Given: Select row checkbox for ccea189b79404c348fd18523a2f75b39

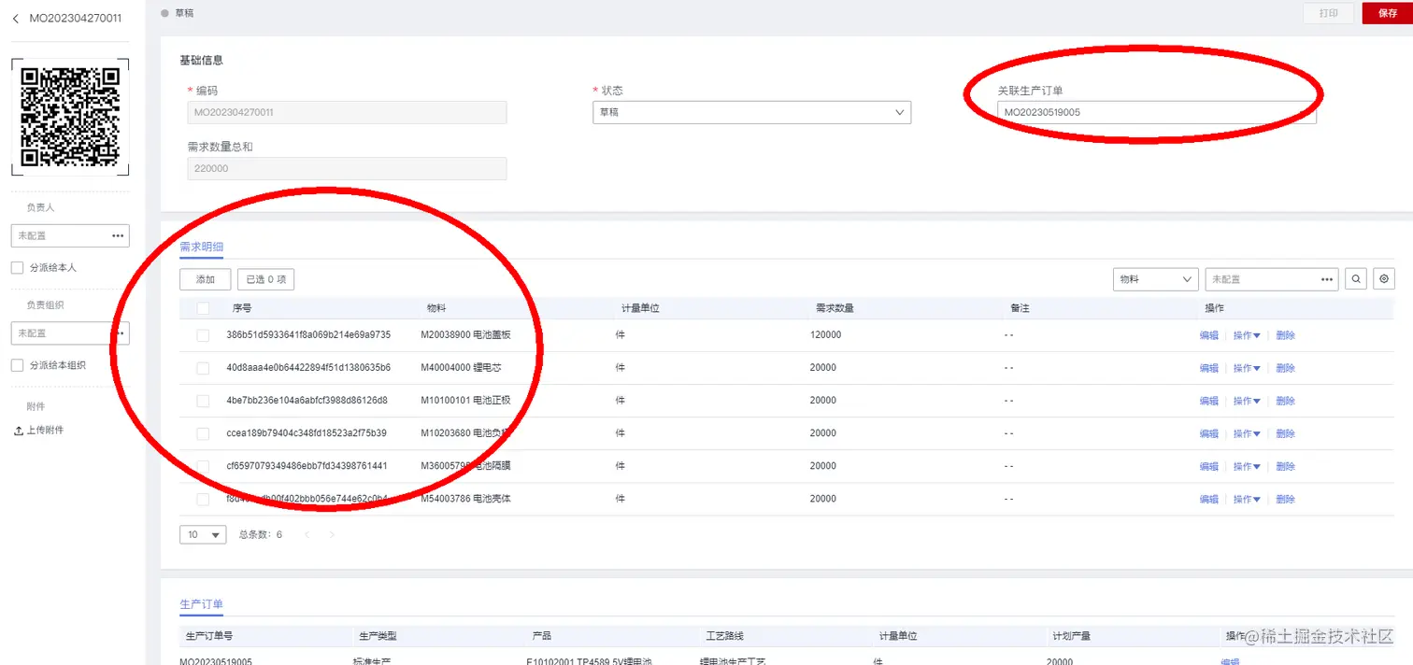Looking at the screenshot, I should tap(203, 433).
